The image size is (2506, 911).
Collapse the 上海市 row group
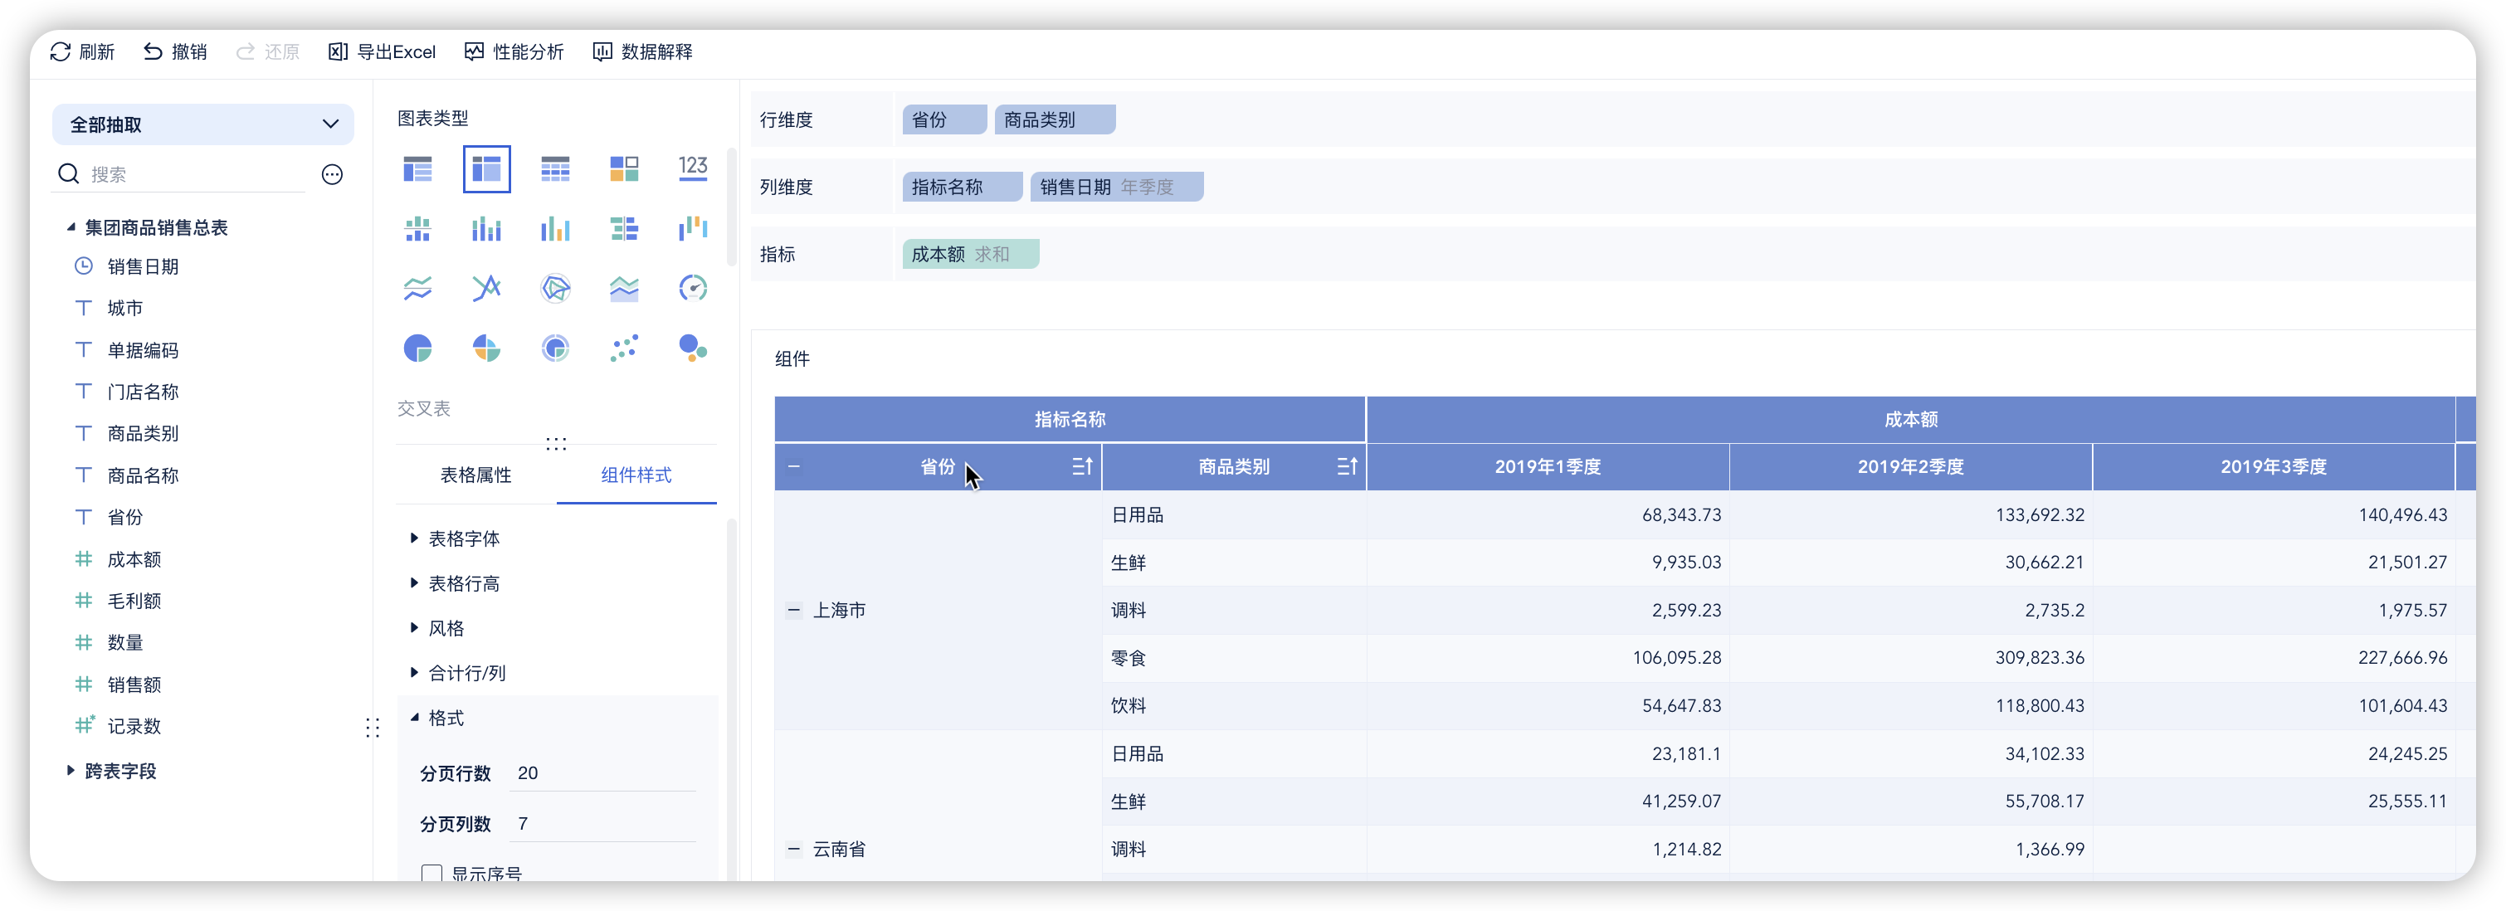click(x=794, y=611)
